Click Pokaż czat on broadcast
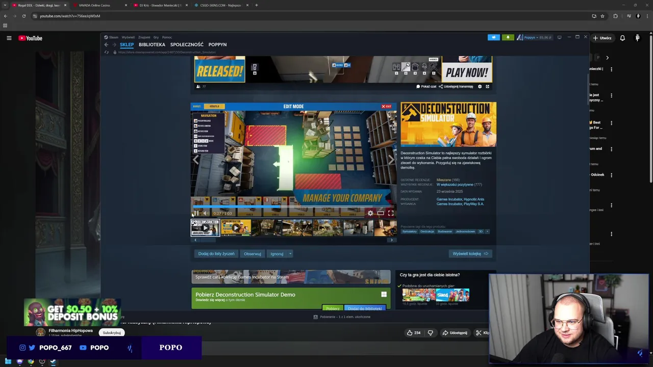653x367 pixels. click(426, 87)
